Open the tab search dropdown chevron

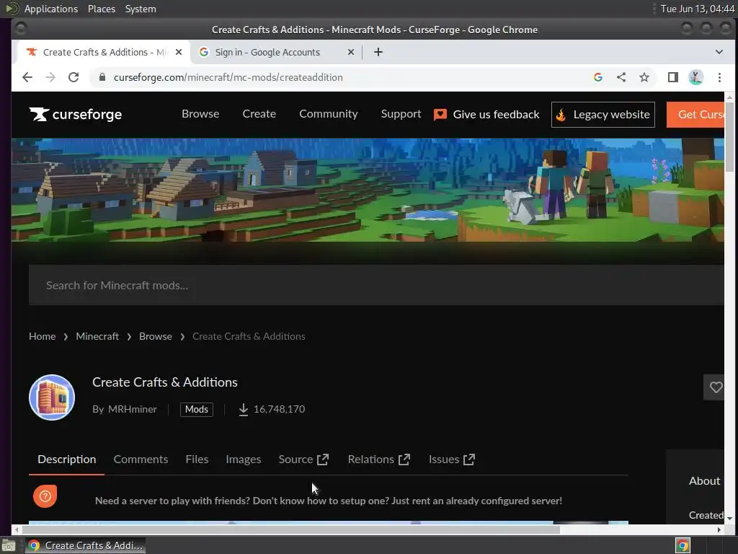[x=719, y=52]
